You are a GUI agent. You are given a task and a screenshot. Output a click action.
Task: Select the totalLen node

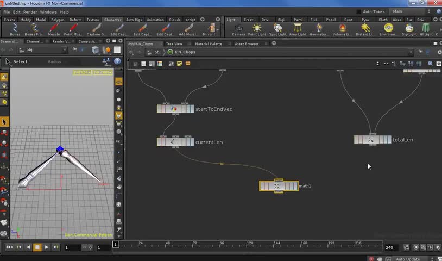point(372,140)
